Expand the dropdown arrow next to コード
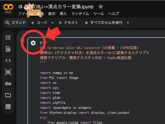Image resolution: width=165 pixels, height=124 pixels. tap(53, 23)
